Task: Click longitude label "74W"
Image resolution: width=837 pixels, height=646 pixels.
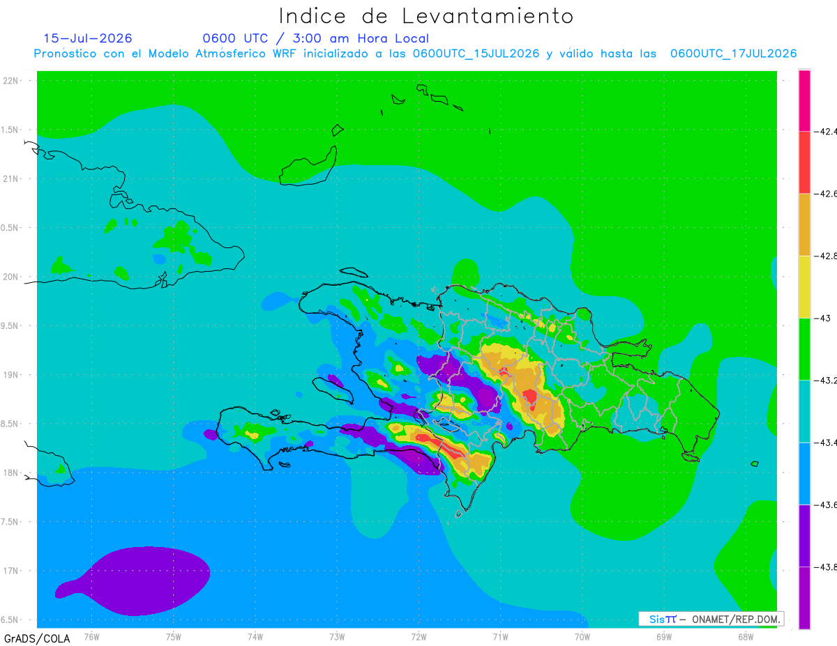Action: tap(255, 636)
